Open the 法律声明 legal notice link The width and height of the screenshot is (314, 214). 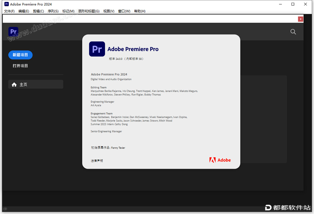click(97, 160)
